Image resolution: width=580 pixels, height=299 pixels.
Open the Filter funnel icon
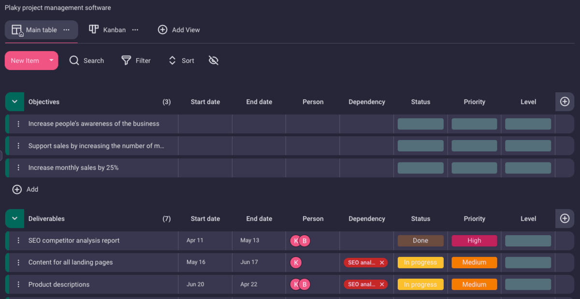pos(126,60)
